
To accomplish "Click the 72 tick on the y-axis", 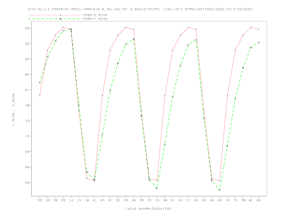I will 27,136.
